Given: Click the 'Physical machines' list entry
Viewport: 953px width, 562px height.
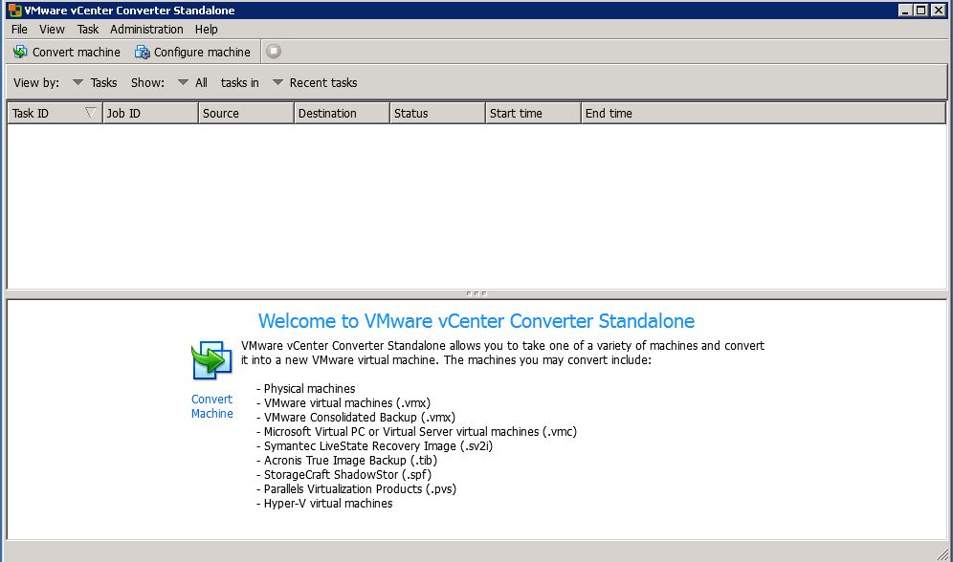Looking at the screenshot, I should [309, 388].
